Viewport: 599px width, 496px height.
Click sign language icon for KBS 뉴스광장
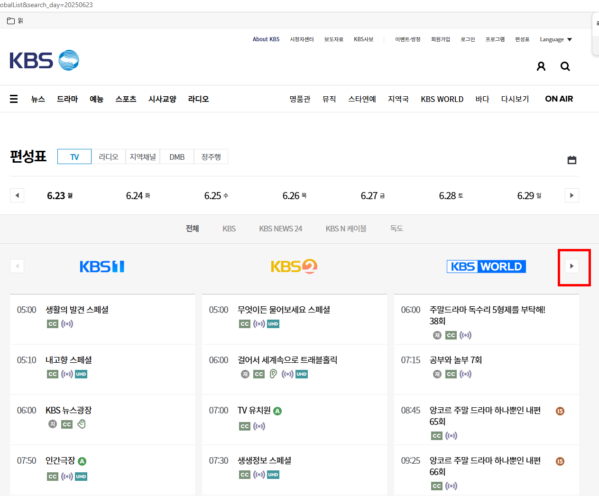[82, 424]
